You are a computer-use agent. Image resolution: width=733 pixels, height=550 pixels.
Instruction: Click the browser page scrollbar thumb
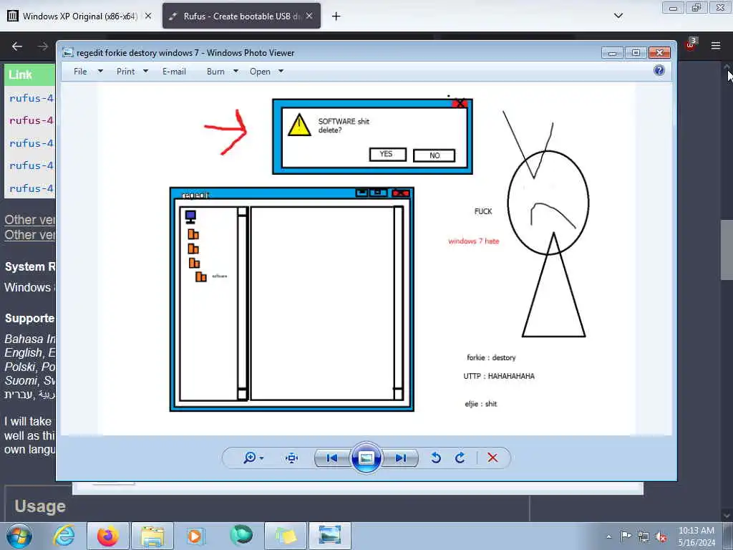[727, 249]
